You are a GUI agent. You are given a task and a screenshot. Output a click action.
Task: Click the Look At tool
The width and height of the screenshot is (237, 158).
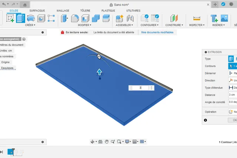pyautogui.click(x=100, y=142)
